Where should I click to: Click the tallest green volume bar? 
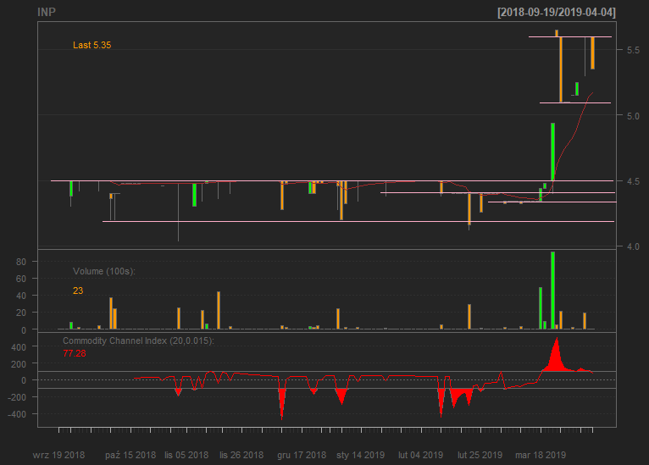pyautogui.click(x=553, y=290)
